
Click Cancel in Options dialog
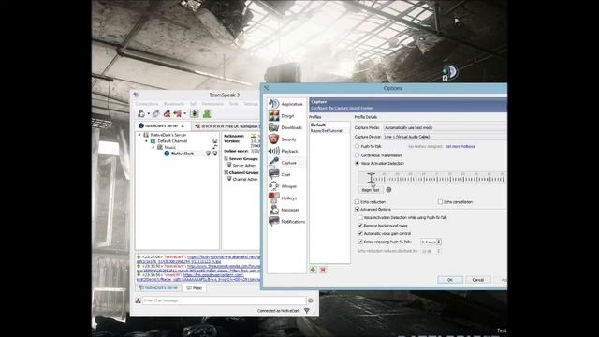click(478, 280)
